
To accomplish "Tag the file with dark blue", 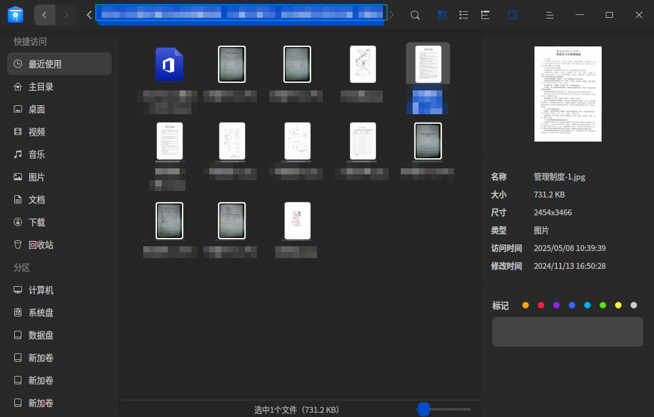I will (572, 305).
